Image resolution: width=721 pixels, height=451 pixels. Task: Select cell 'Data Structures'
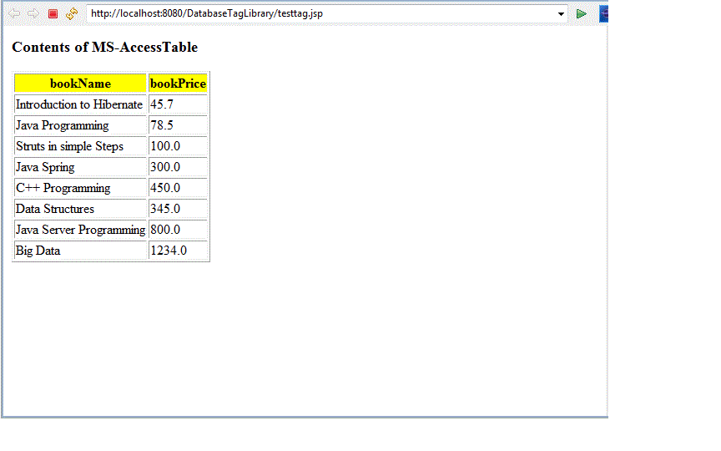coord(80,209)
